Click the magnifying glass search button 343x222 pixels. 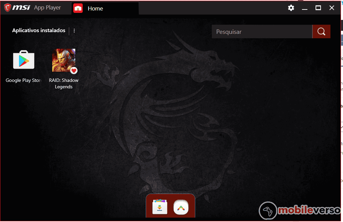[x=321, y=31]
